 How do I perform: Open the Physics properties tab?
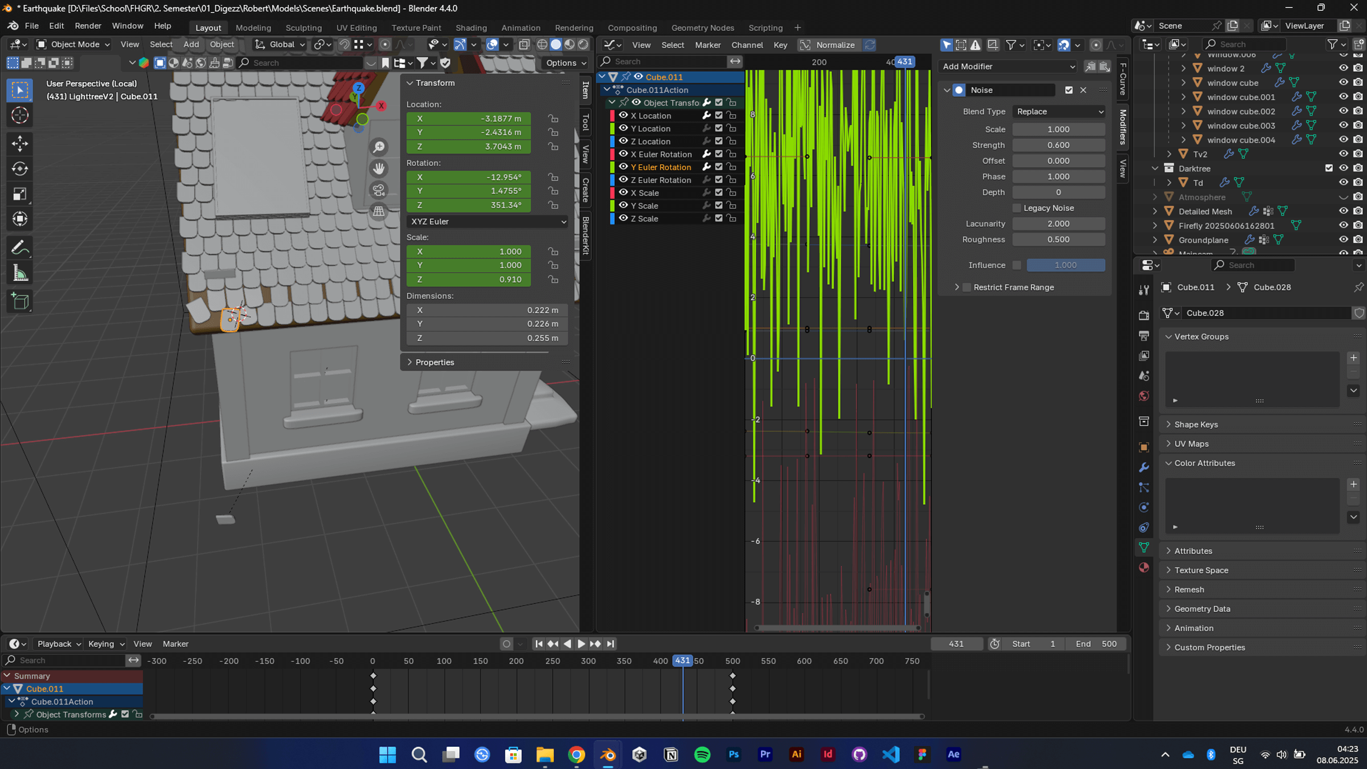tap(1144, 507)
